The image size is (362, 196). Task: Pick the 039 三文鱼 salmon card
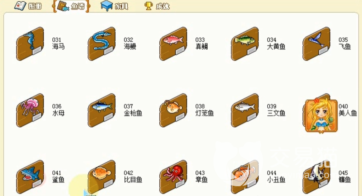[245, 111]
